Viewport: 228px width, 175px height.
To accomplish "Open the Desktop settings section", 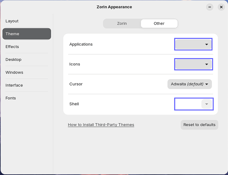I will pos(27,59).
